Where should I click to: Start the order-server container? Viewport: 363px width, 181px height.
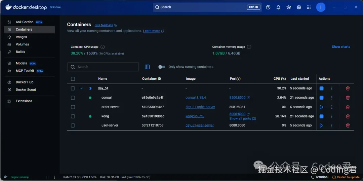[321, 107]
